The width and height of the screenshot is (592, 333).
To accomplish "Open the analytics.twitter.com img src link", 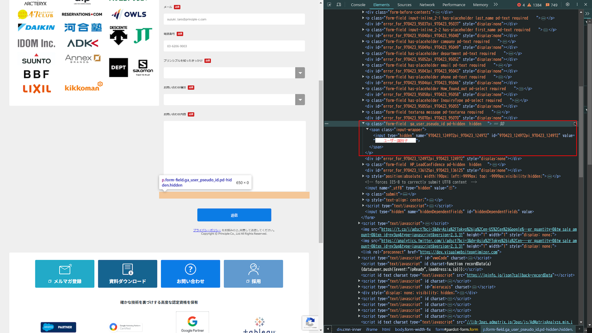I will tap(469, 243).
